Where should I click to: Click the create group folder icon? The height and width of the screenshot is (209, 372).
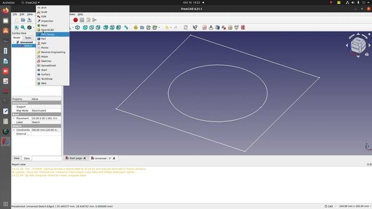142,27
